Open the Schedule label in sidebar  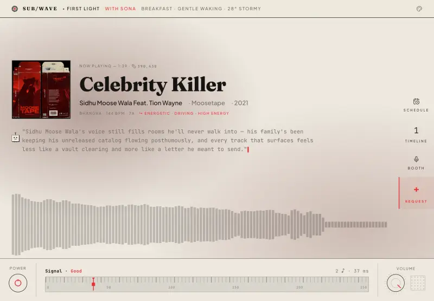(416, 110)
